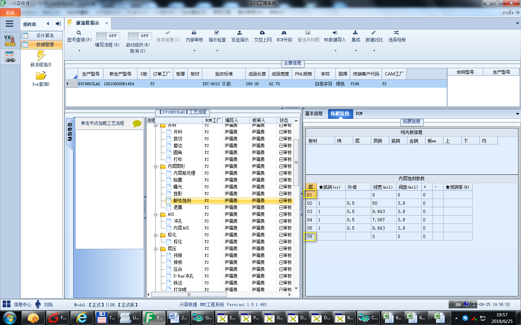The image size is (521, 325).
Task: Click the yellow speech bubble hint icon
Action: pyautogui.click(x=137, y=123)
